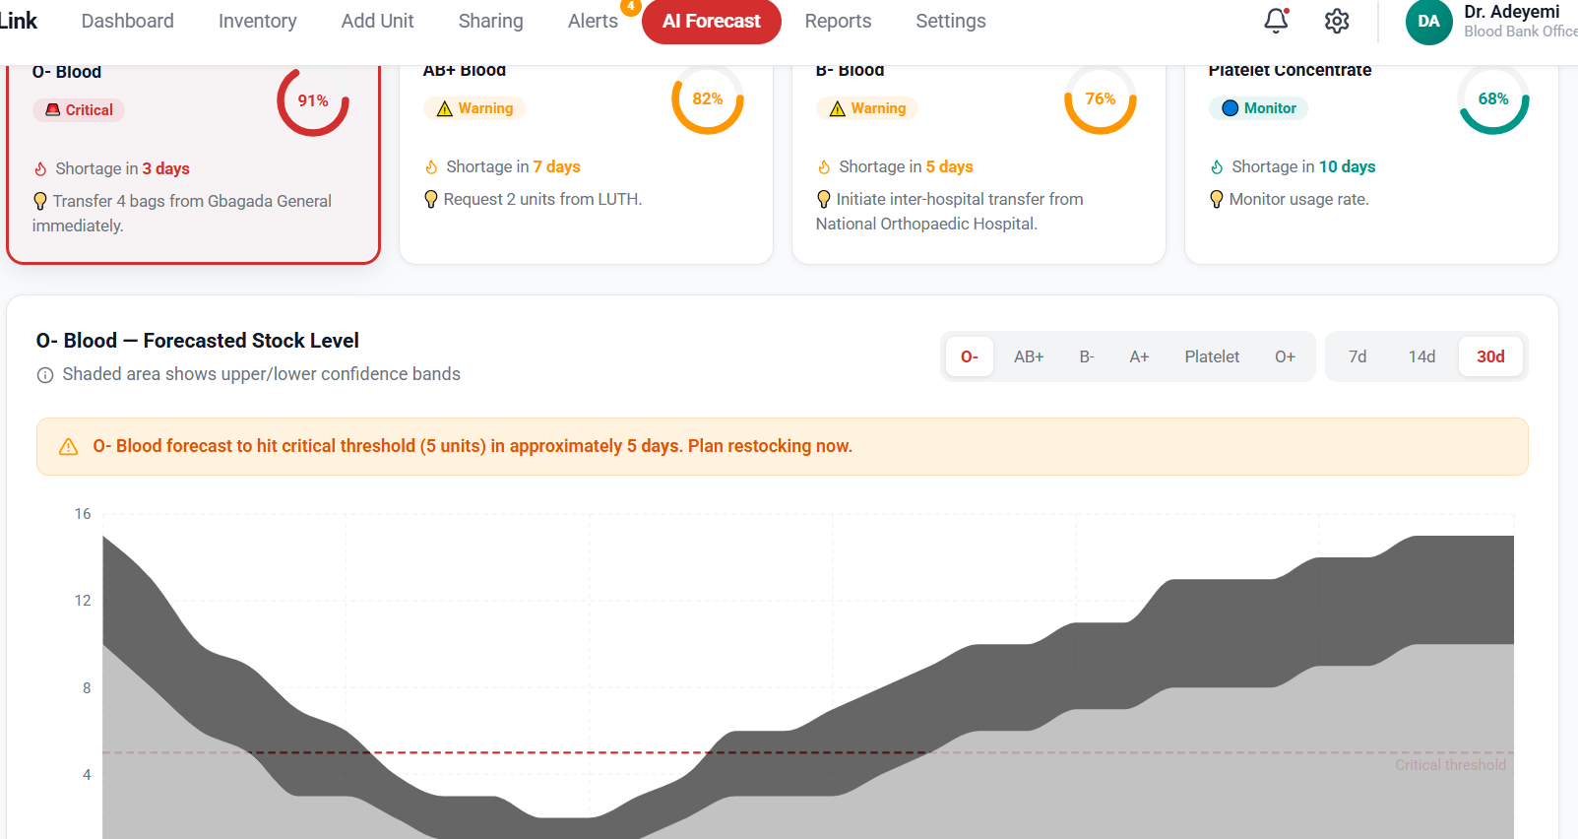Viewport: 1578px width, 839px height.
Task: Click 'Monitor usage rate.' text
Action: (1298, 199)
